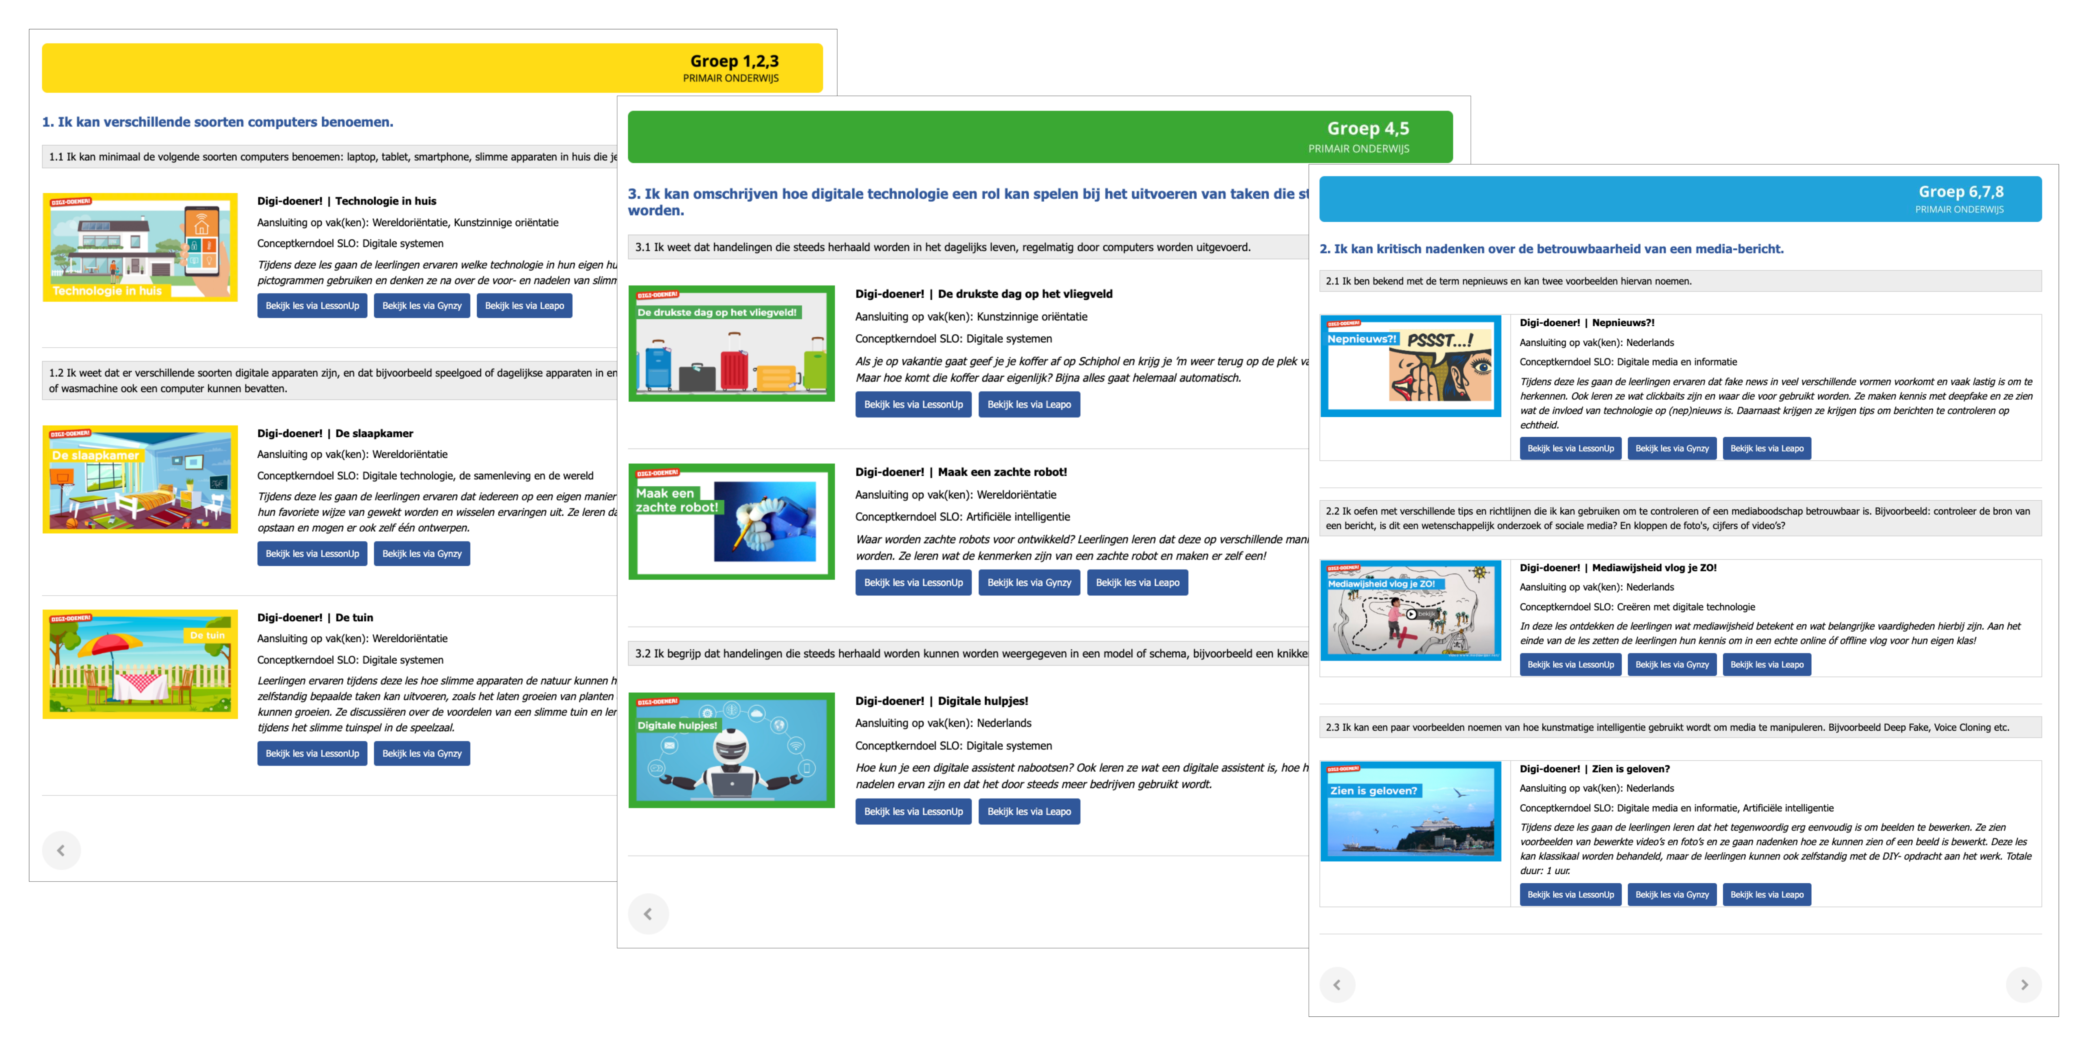View De slaapkamer via LessonUp
This screenshot has width=2088, height=1044.
pos(312,554)
